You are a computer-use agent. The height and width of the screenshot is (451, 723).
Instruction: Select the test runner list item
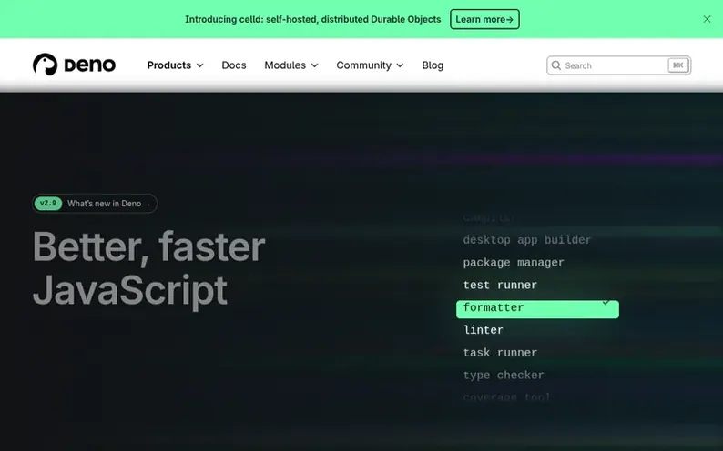[x=500, y=285]
